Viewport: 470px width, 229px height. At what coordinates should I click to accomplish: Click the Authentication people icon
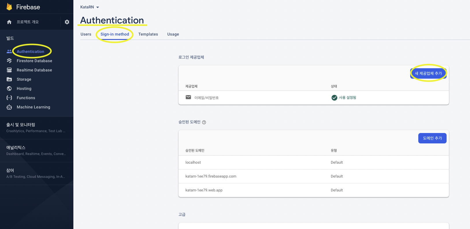[x=9, y=51]
